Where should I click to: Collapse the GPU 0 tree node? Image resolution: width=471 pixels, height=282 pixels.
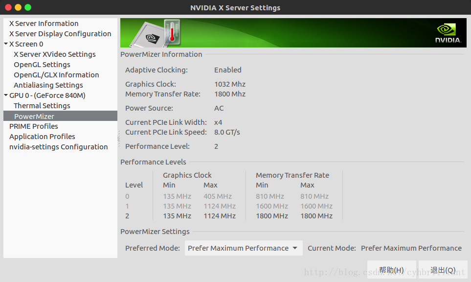pos(6,95)
